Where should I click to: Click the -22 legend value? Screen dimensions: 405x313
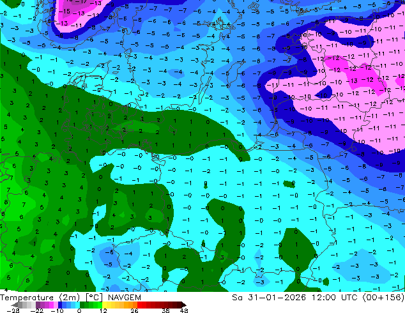click(x=36, y=310)
